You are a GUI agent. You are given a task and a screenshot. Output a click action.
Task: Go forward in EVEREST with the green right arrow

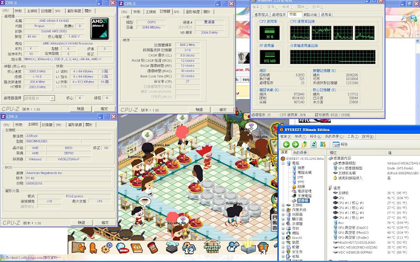(x=295, y=145)
